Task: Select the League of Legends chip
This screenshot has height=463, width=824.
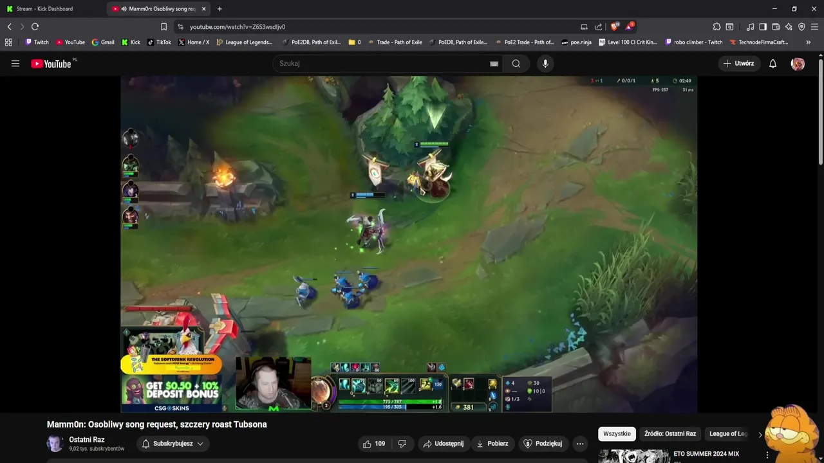Action: coord(728,433)
